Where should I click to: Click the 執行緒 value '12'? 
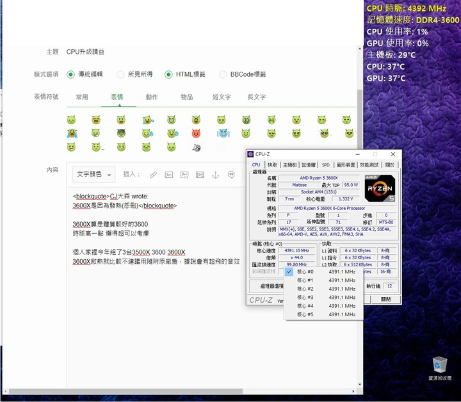tap(389, 286)
